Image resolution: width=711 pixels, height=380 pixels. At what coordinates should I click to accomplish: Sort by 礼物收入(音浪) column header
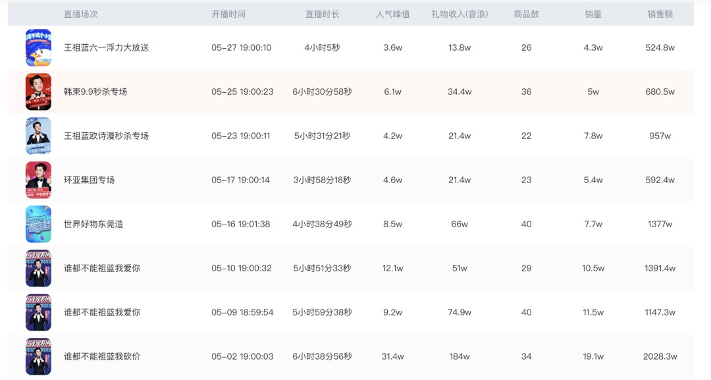[460, 14]
